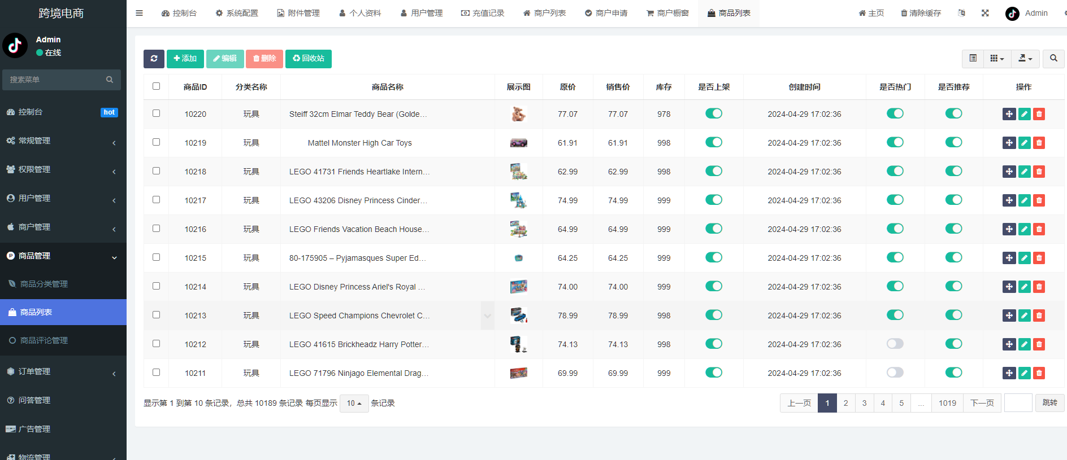Select checkbox for product 10211
The width and height of the screenshot is (1067, 460).
156,373
